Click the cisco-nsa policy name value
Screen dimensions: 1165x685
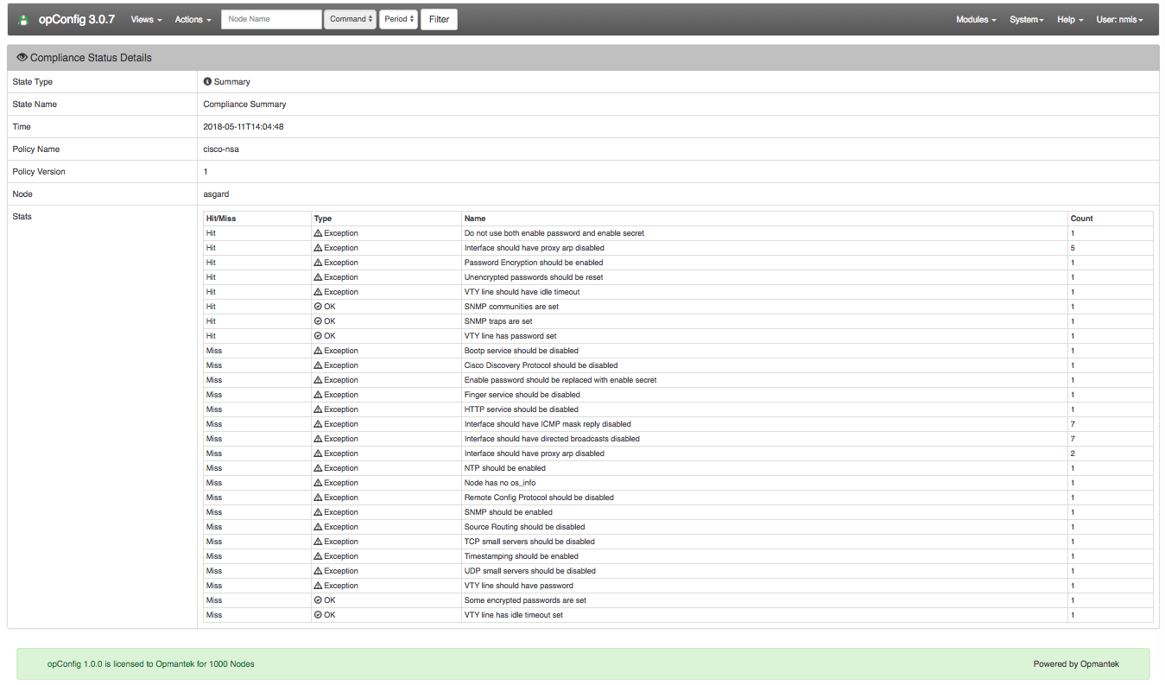[221, 149]
